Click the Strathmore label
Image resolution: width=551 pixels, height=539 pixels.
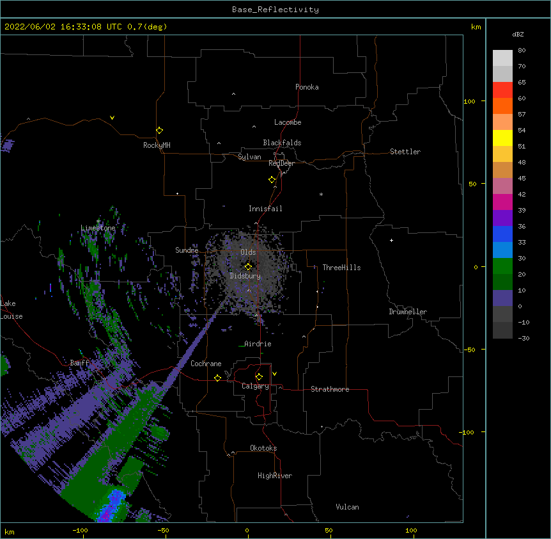(330, 389)
